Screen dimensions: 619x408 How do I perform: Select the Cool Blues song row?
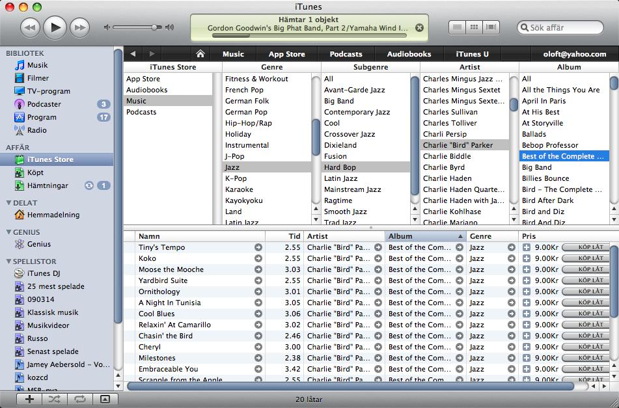click(x=366, y=314)
